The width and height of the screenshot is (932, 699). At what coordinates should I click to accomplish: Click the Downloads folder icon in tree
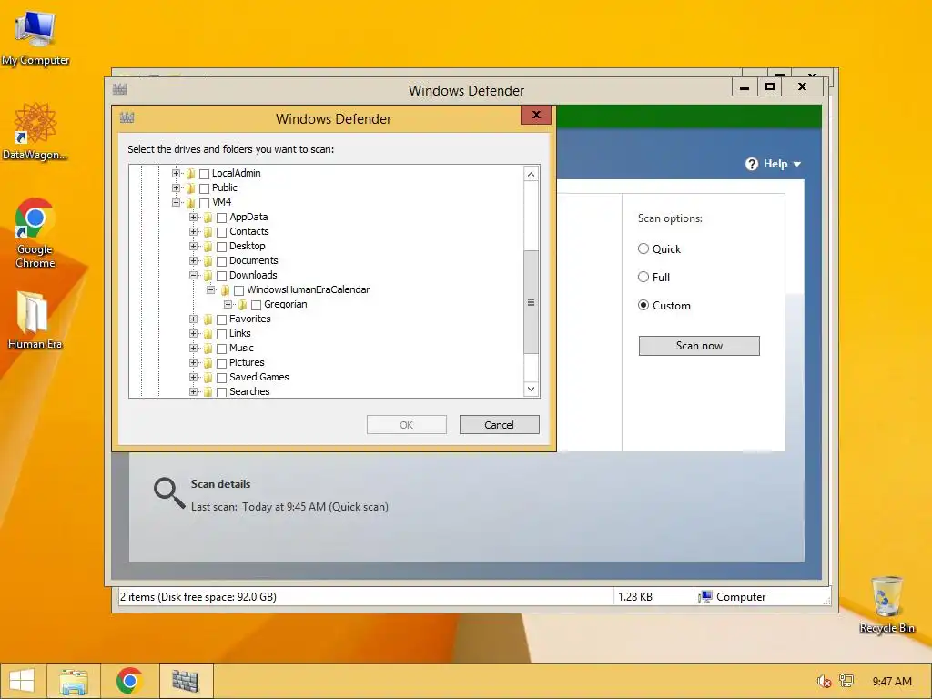coord(208,276)
